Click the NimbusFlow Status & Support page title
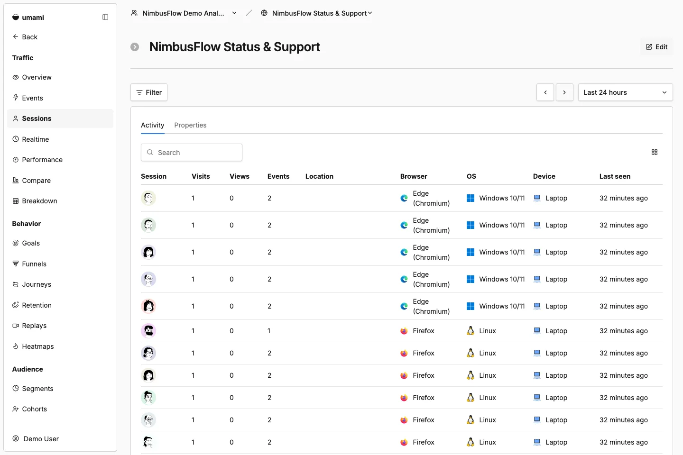 click(234, 47)
